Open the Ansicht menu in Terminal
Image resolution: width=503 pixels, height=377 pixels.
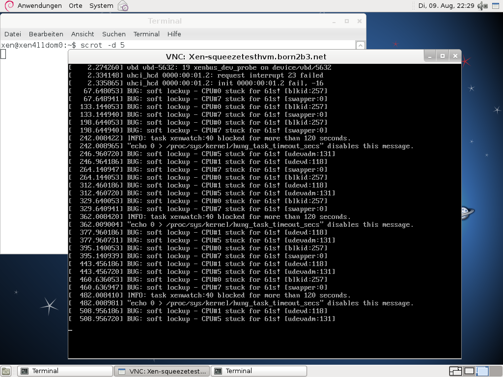click(83, 34)
